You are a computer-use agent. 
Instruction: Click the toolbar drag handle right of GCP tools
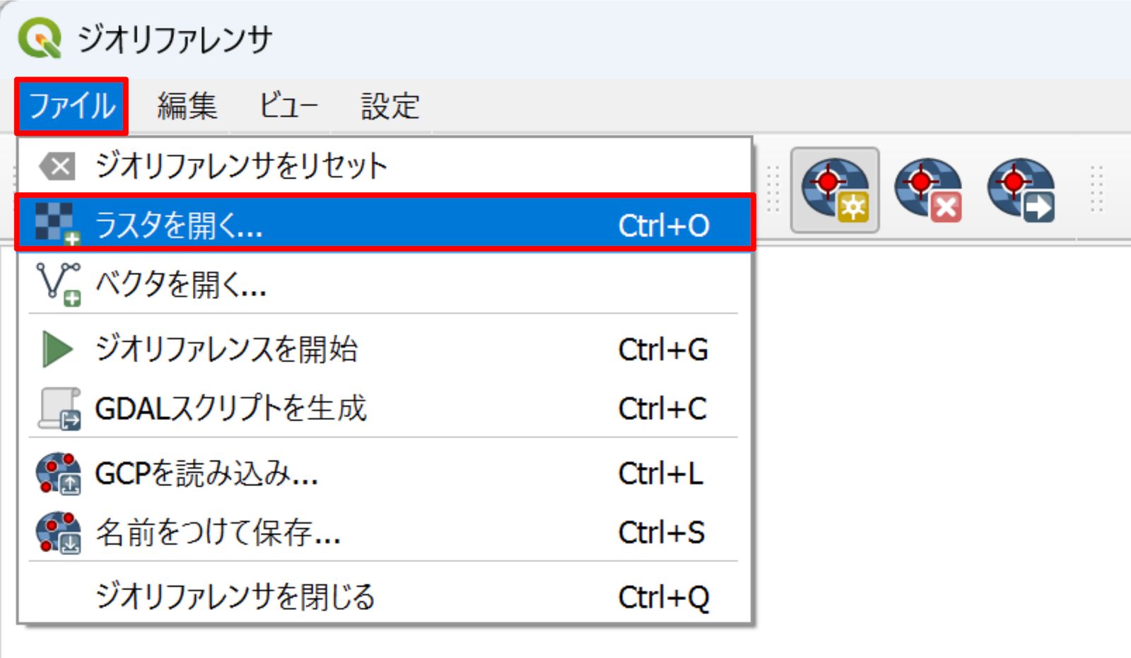tap(1096, 189)
